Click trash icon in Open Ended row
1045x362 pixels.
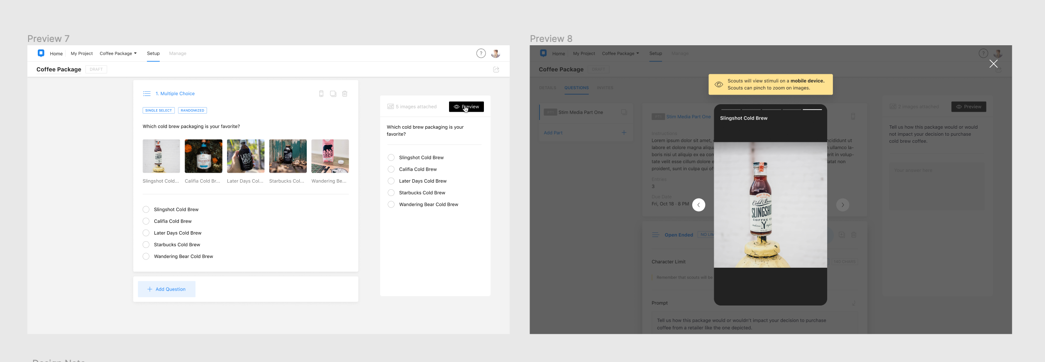coord(854,235)
